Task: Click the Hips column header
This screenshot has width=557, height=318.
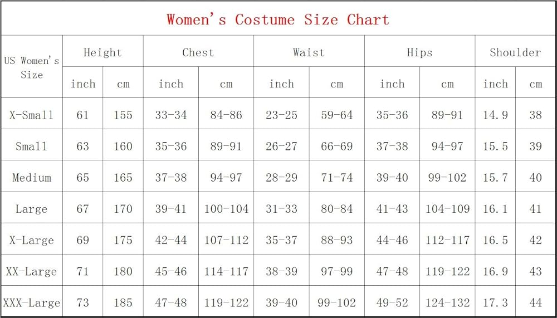Action: (419, 52)
